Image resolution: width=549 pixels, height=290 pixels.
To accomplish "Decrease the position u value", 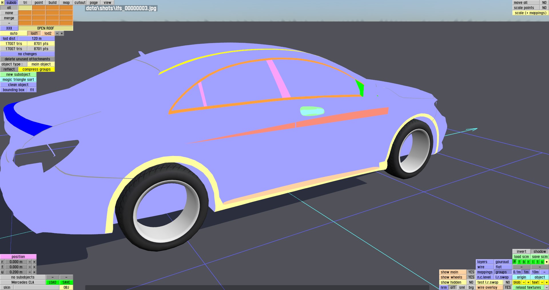I will [30, 272].
